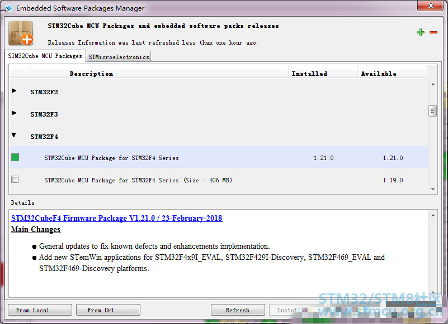Expand the STM32F2 group

coord(14,90)
